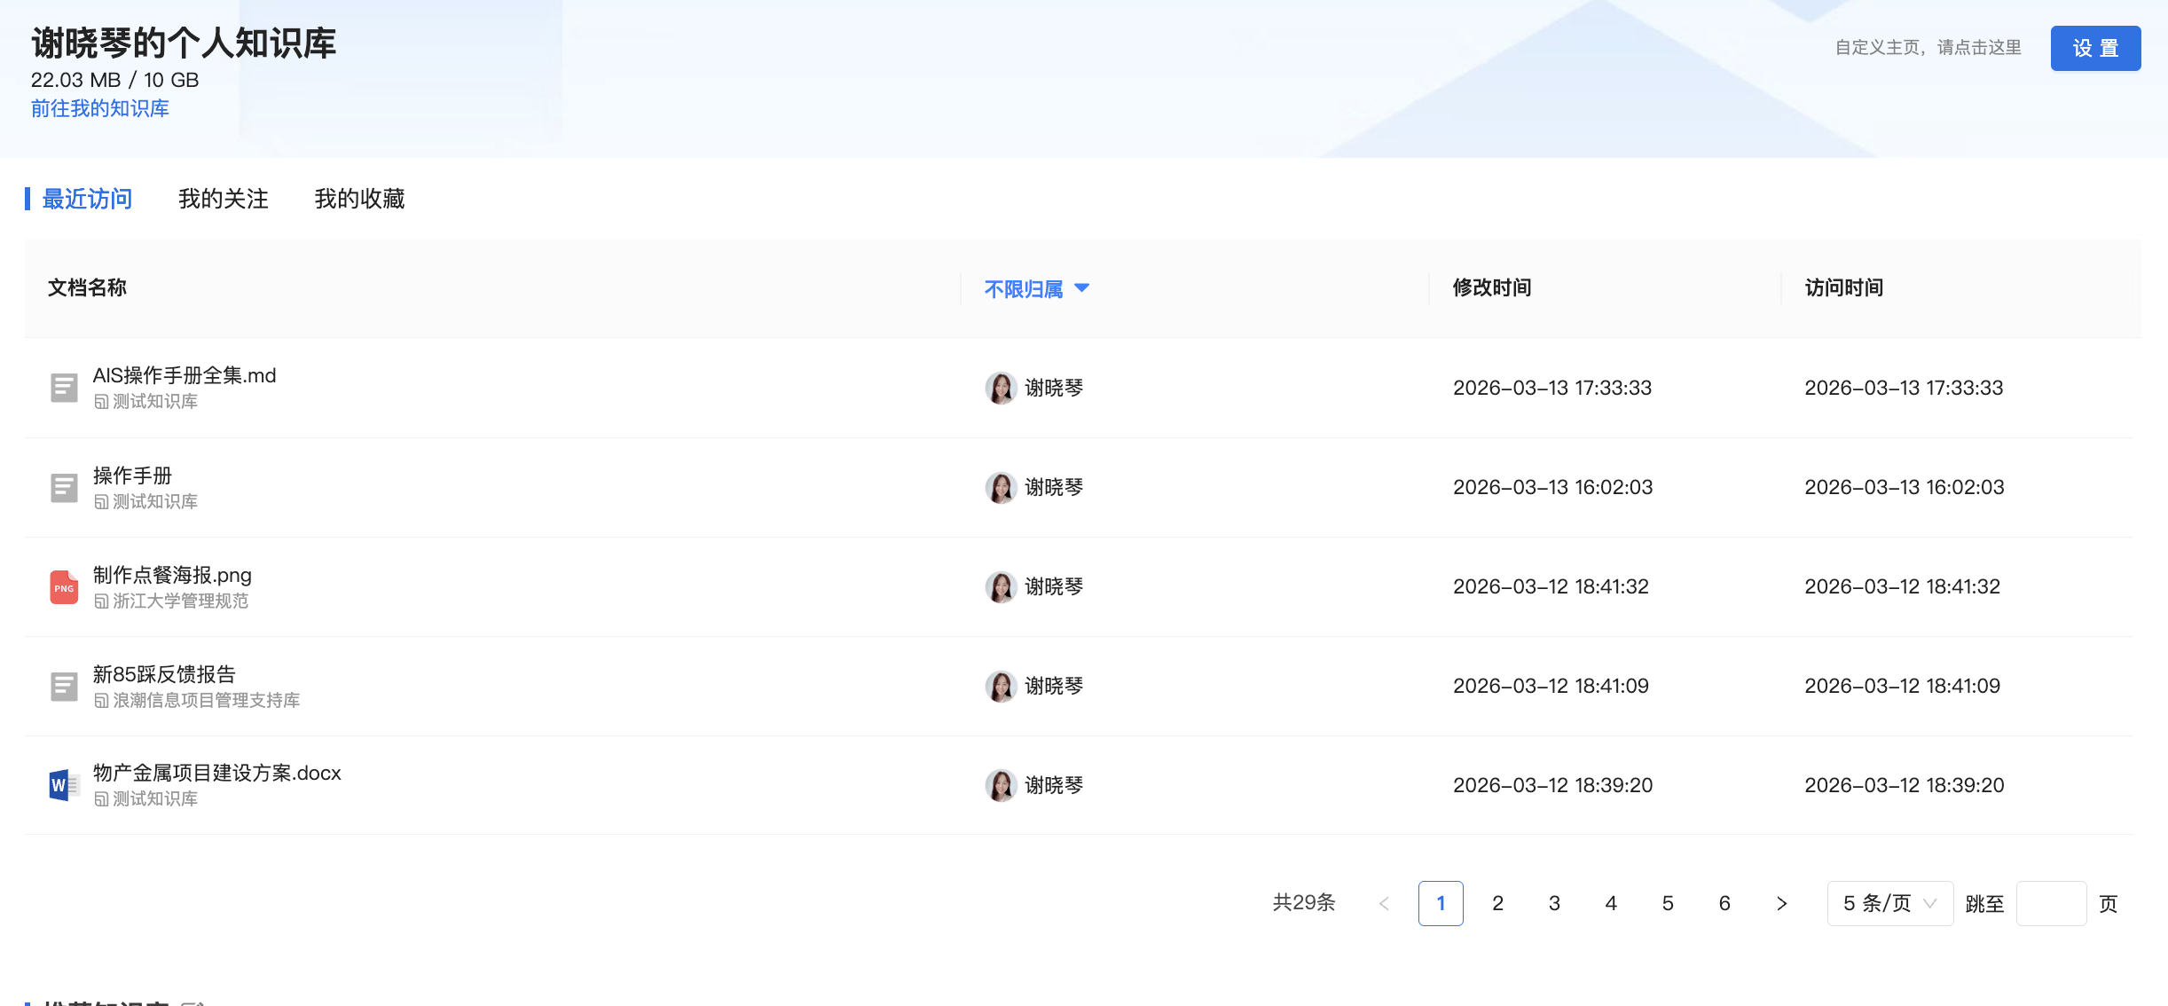
Task: Click the 操作手册 document file icon
Action: pos(64,487)
